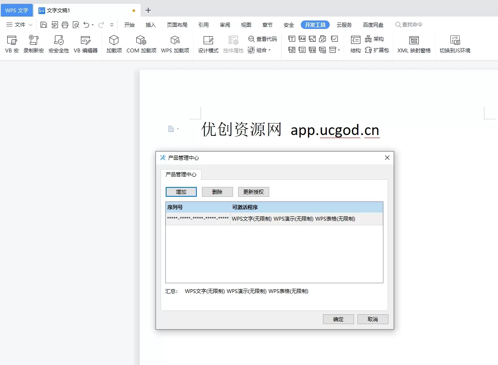Viewport: 498px width, 365px height.
Task: Open the VB 宏 macros tool
Action: 12,44
